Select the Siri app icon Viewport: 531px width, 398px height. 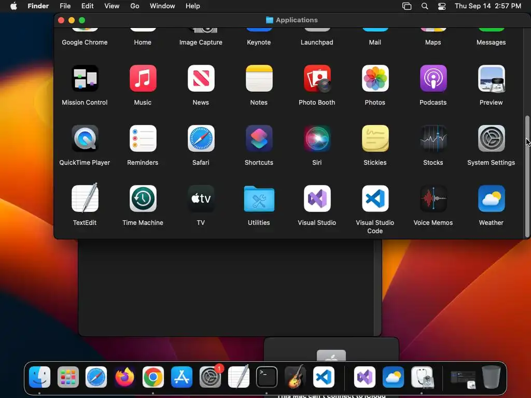(317, 138)
